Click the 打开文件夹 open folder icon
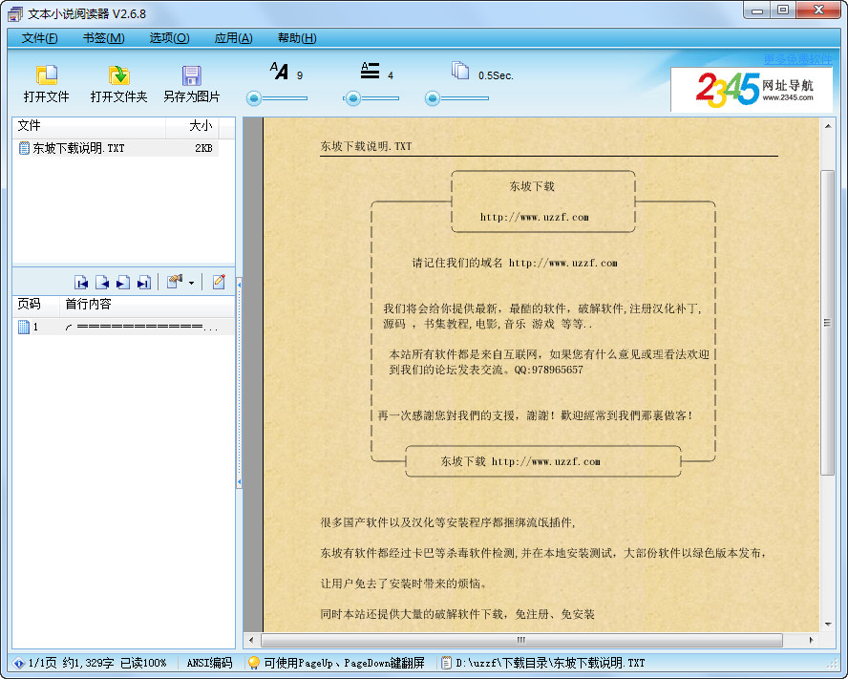The image size is (848, 679). [119, 75]
